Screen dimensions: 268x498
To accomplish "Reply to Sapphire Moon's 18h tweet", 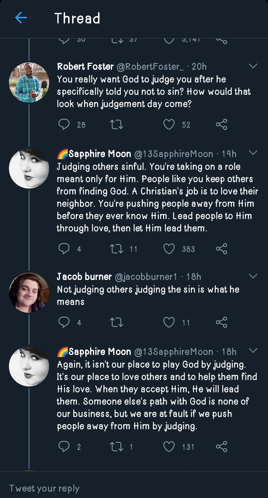I will (x=64, y=446).
